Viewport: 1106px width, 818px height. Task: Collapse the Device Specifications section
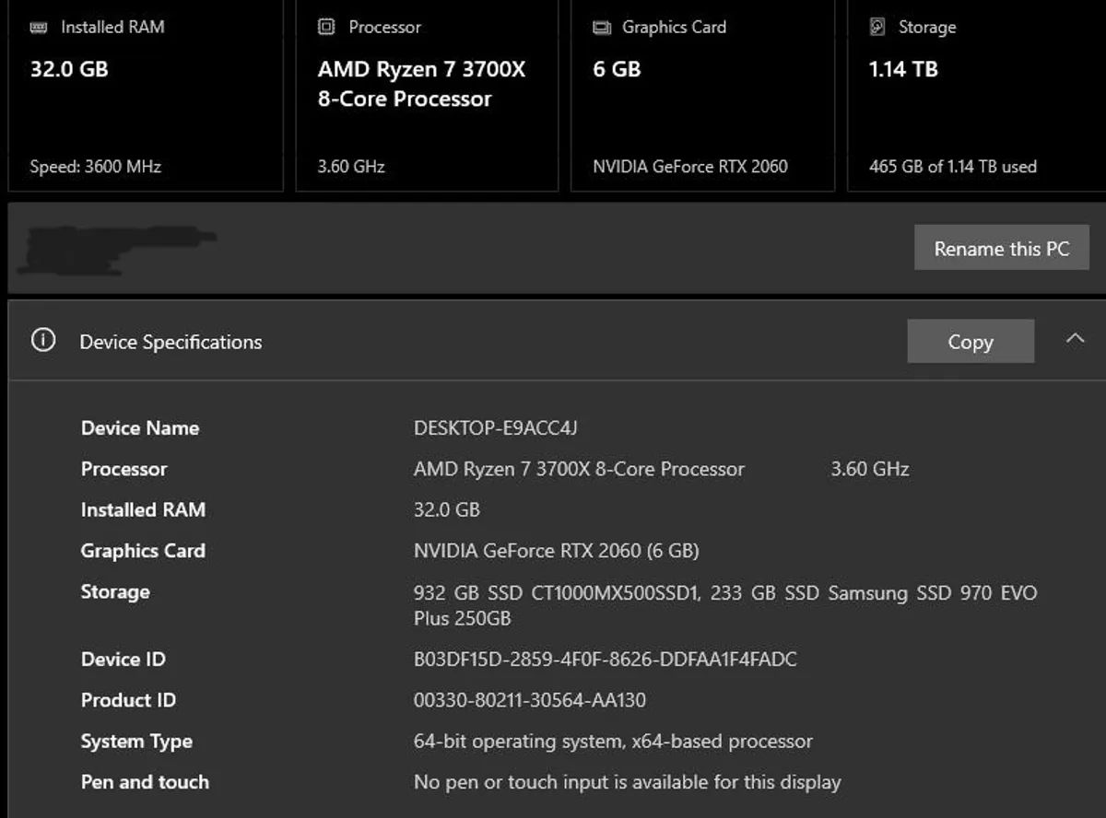pos(1075,339)
